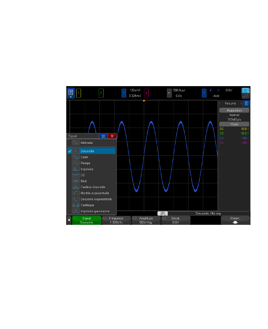
Task: Toggle channel 2 green button
Action: tap(101, 93)
